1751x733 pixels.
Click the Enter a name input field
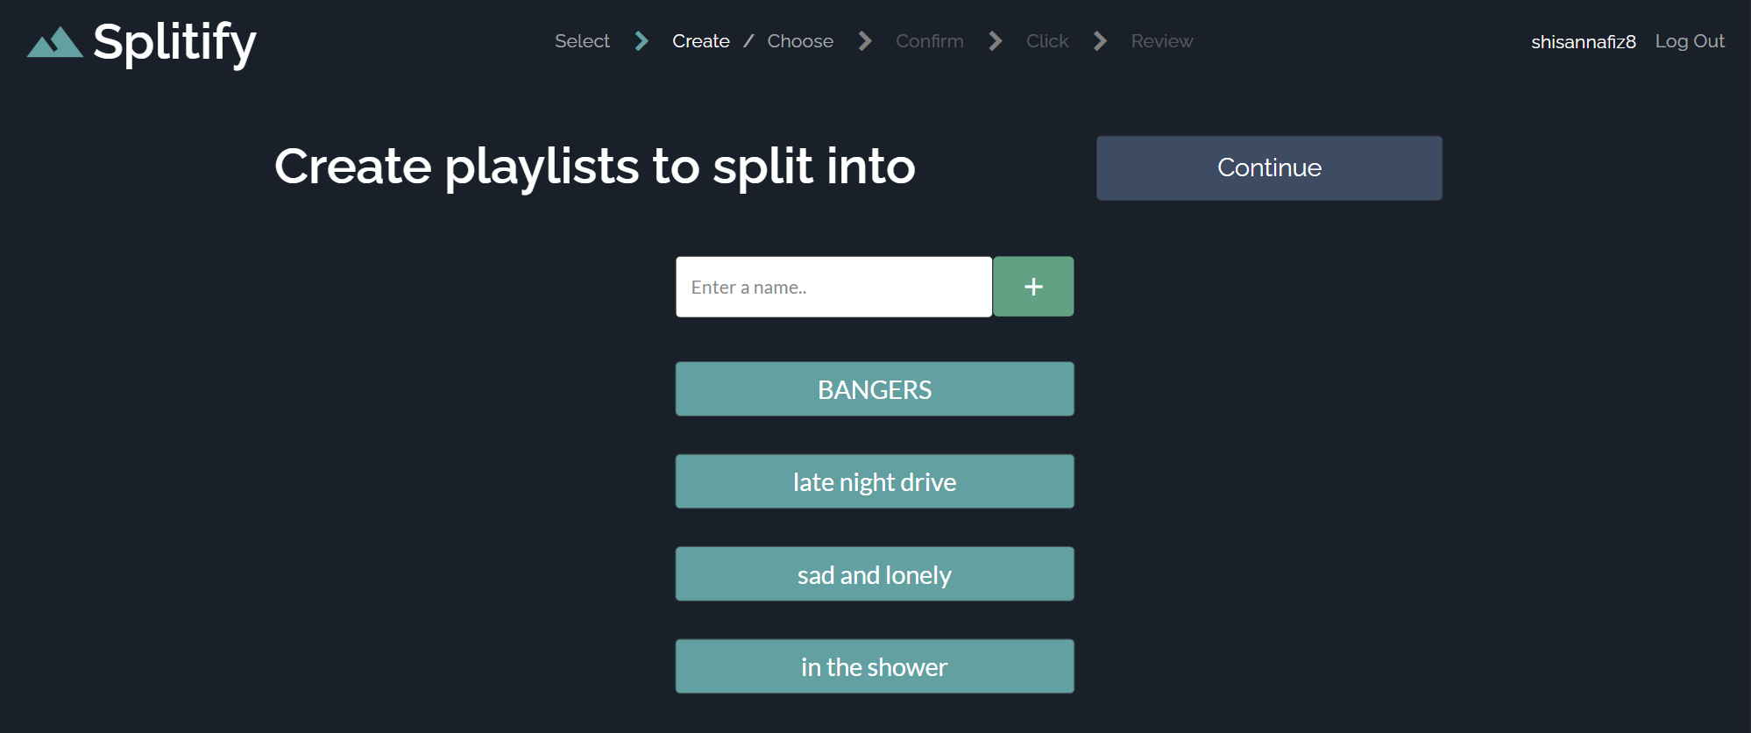pyautogui.click(x=833, y=286)
